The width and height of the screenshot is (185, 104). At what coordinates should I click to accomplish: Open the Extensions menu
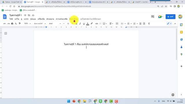[50, 19]
